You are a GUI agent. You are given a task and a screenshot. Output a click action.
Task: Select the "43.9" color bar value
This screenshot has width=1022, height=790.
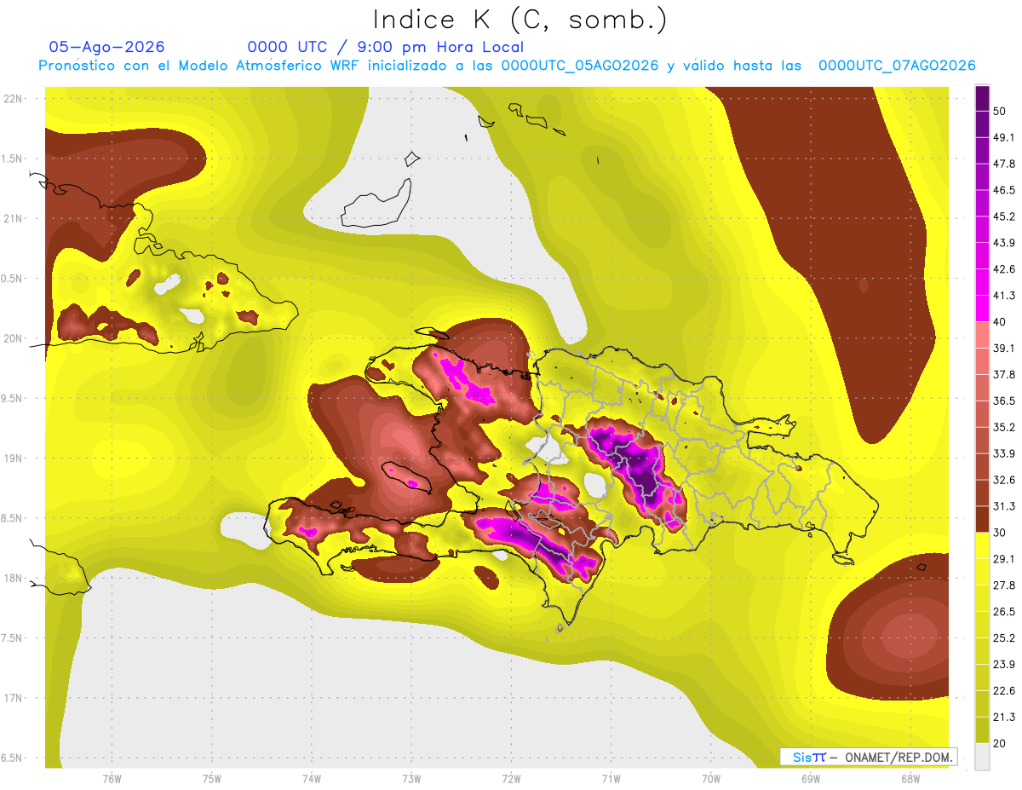pos(1004,243)
